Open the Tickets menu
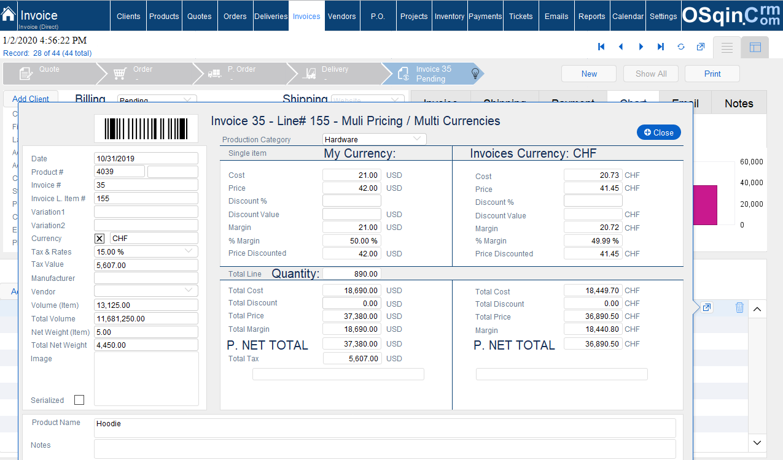 tap(521, 16)
